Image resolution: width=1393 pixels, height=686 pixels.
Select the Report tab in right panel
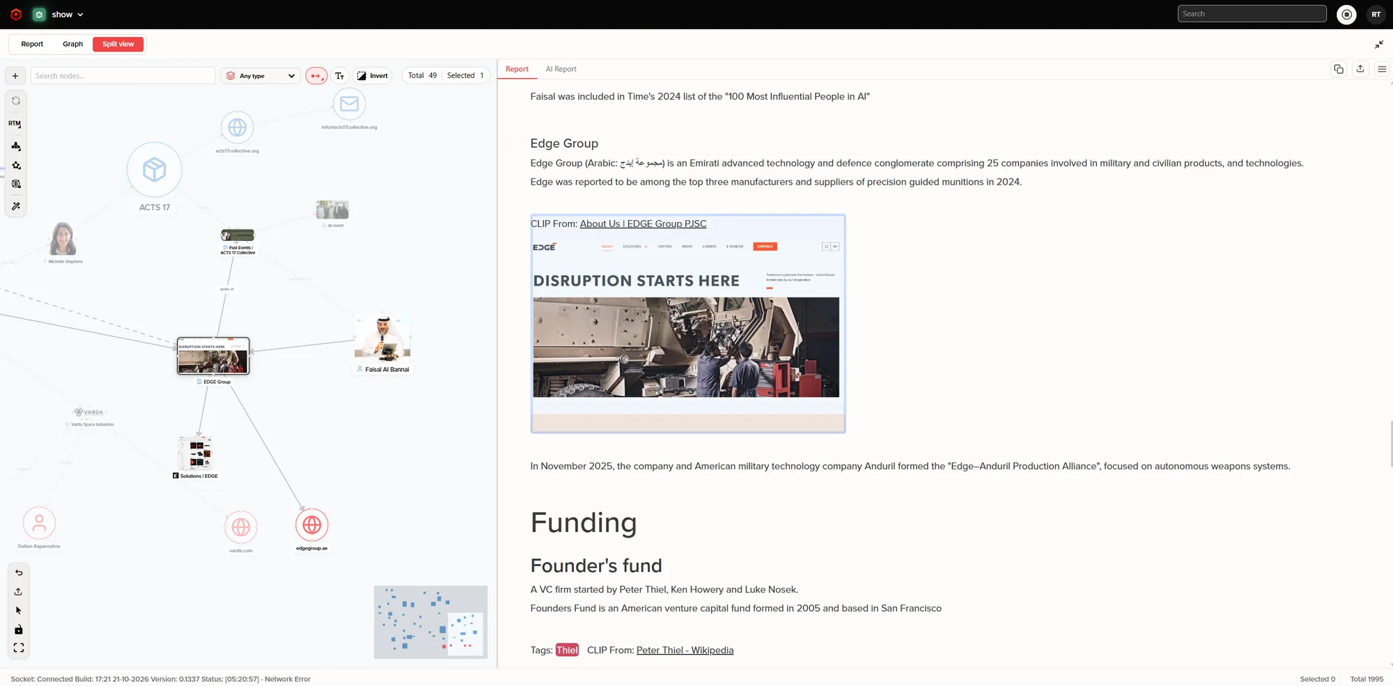pos(517,69)
